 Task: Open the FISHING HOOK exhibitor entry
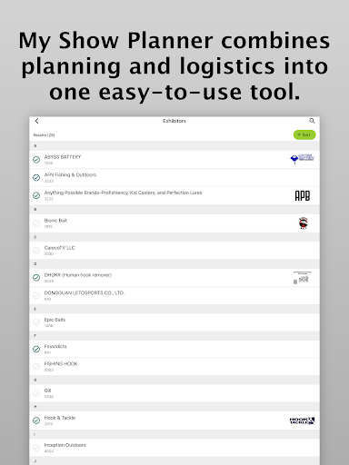[x=174, y=367]
